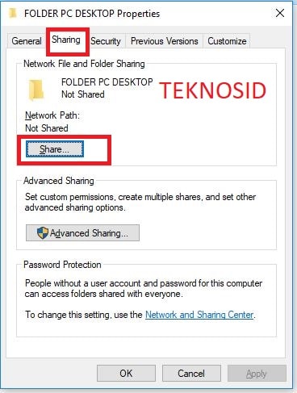Click the Password Protection group heading
This screenshot has height=393, width=297.
(x=62, y=265)
